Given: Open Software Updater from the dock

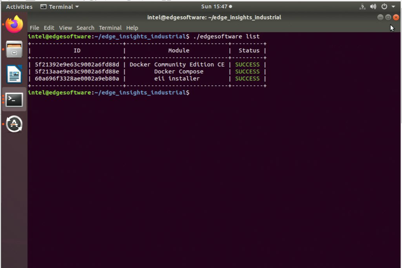Looking at the screenshot, I should click(14, 124).
